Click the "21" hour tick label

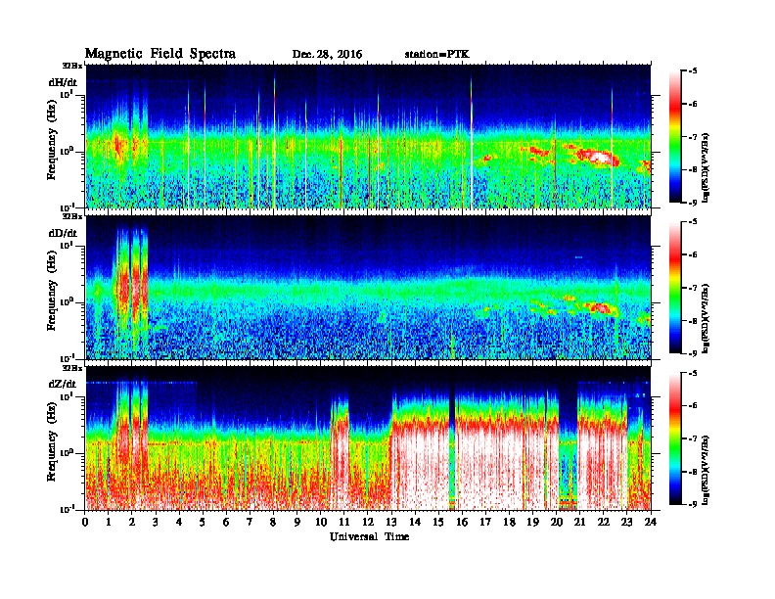coord(579,522)
